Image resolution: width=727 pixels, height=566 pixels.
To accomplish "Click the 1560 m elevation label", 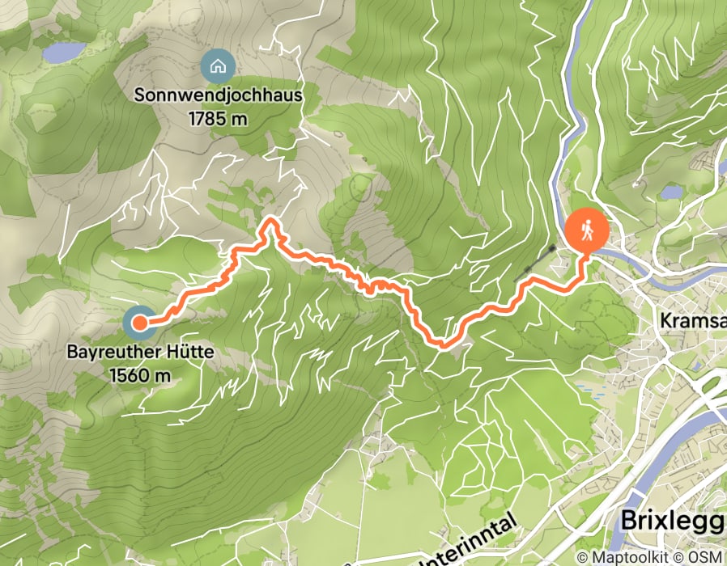I will [140, 375].
